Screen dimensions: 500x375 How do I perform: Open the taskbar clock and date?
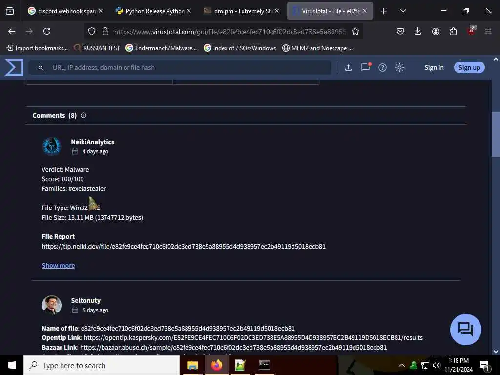pyautogui.click(x=458, y=365)
